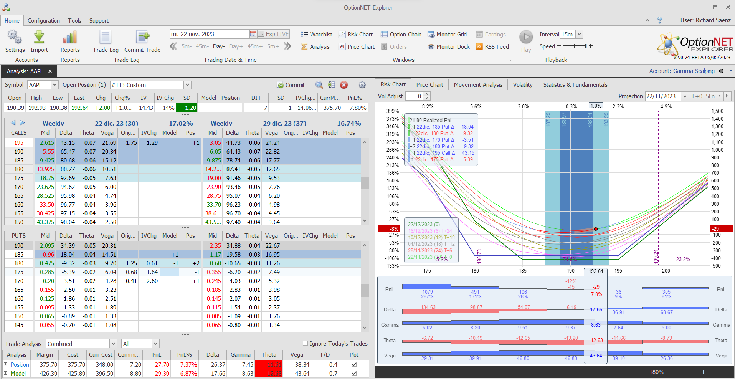Switch to the Movement Analysis tab
Screen dimensions: 735x379
[x=478, y=84]
